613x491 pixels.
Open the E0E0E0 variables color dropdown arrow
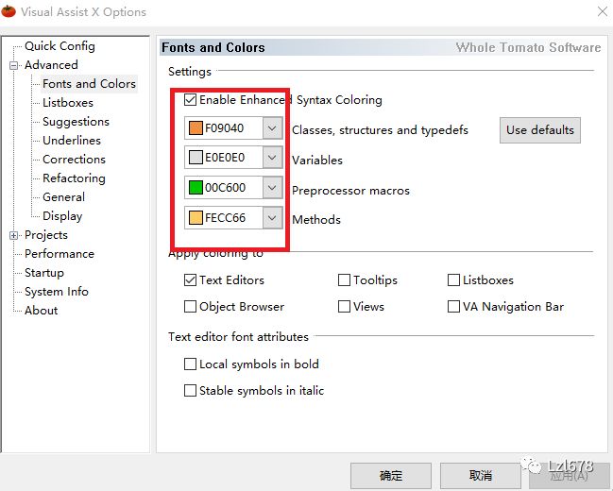point(272,158)
